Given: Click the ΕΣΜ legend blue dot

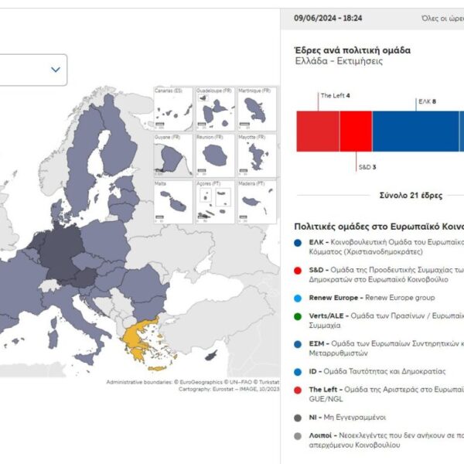Looking at the screenshot, I should pos(298,344).
